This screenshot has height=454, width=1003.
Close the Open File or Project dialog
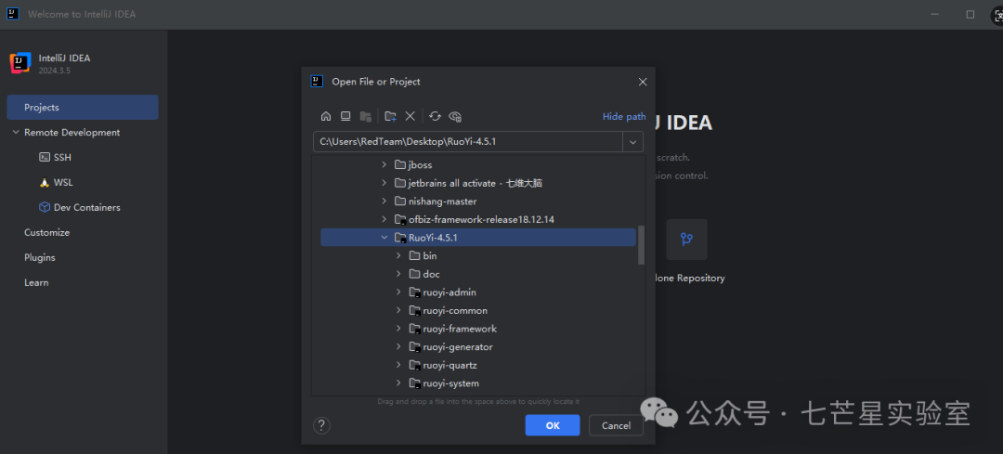click(643, 82)
